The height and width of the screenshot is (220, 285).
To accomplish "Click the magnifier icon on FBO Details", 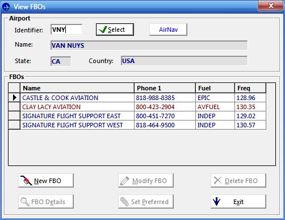I will (25, 202).
